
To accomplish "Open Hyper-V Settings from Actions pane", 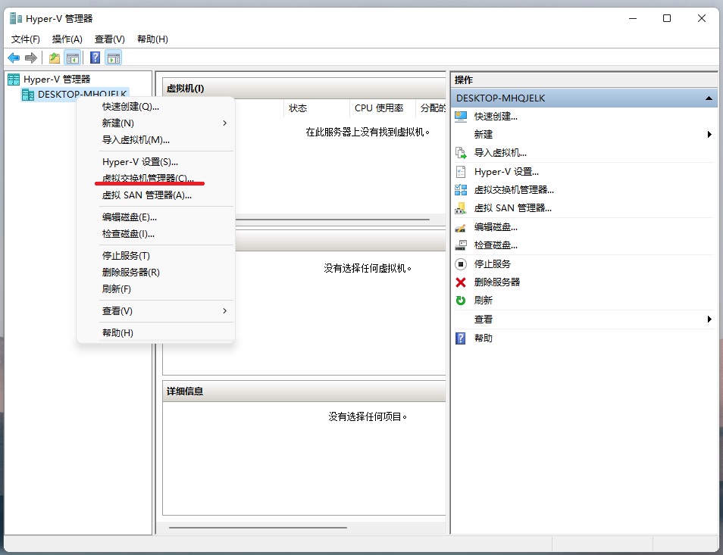I will click(x=502, y=171).
